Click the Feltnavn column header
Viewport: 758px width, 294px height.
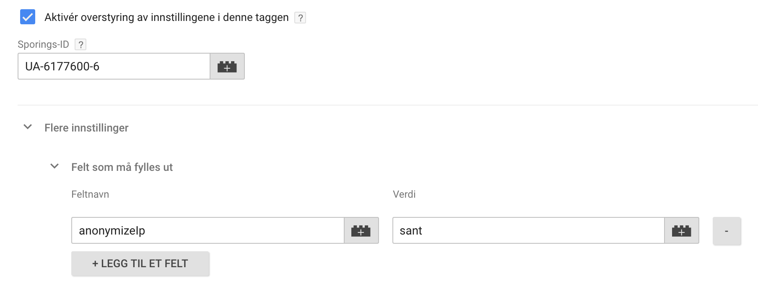[x=90, y=194]
